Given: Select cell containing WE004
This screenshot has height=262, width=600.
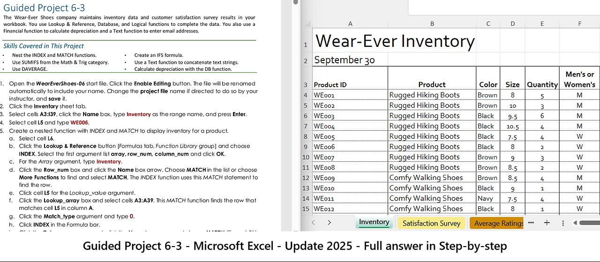Looking at the screenshot, I should click(x=350, y=126).
